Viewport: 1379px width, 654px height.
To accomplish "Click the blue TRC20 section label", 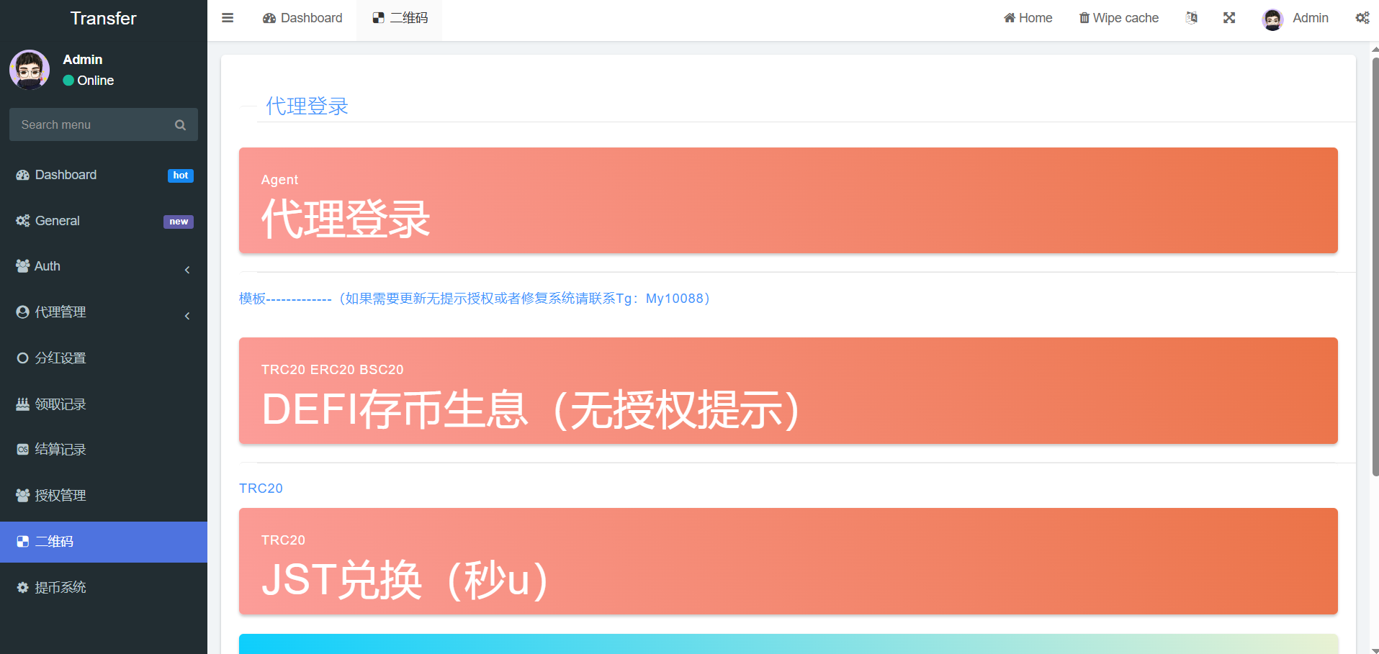I will point(261,489).
